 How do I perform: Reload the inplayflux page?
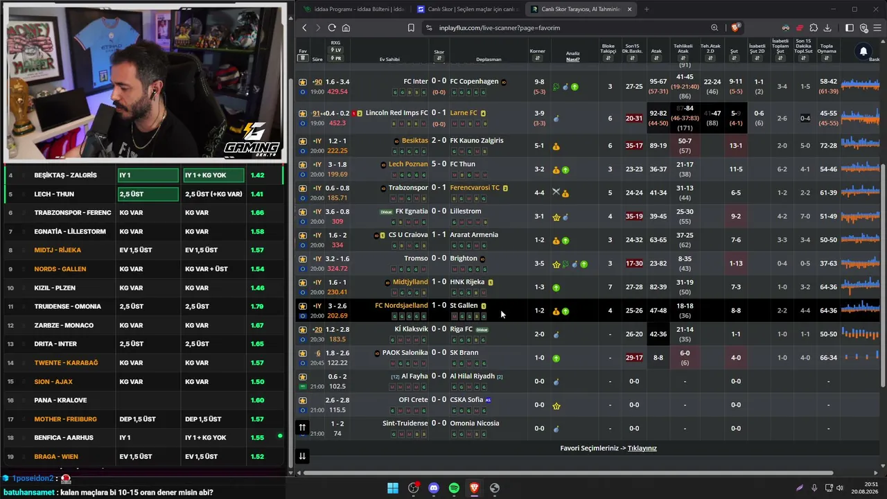pyautogui.click(x=332, y=28)
